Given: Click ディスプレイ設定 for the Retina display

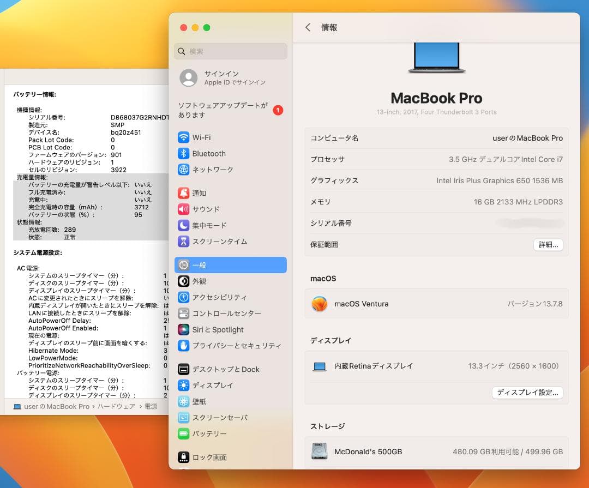Looking at the screenshot, I should point(527,393).
